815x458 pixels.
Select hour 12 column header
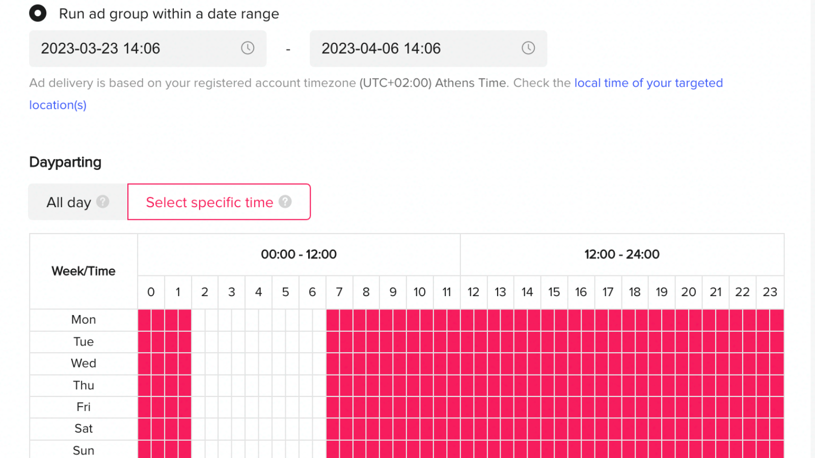point(474,292)
